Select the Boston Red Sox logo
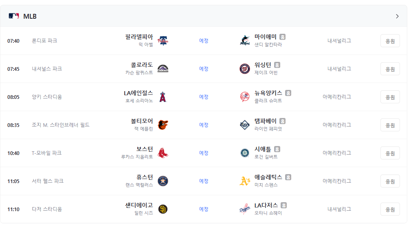The image size is (413, 227). [x=163, y=153]
